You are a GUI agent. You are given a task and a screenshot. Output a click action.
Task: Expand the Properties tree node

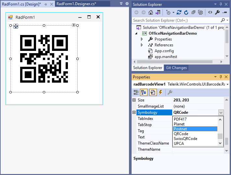tap(142, 39)
